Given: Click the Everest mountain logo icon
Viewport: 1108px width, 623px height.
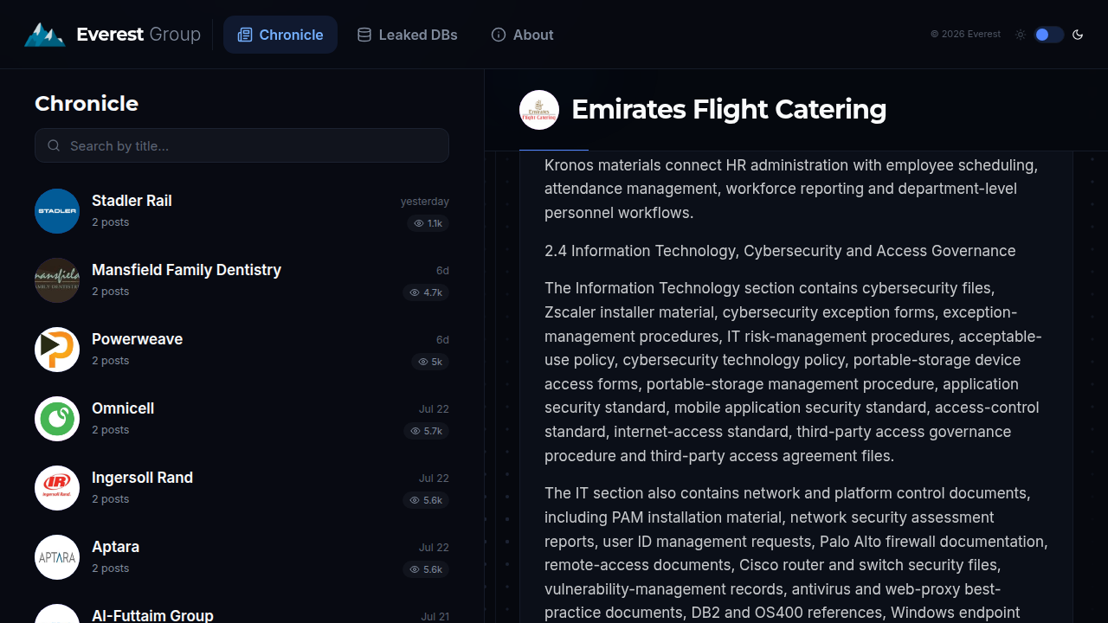Looking at the screenshot, I should (x=45, y=35).
